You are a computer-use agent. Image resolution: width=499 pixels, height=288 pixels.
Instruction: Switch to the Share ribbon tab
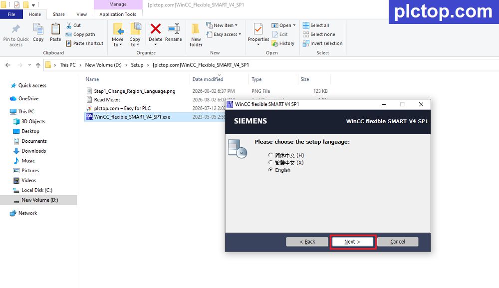pos(58,14)
